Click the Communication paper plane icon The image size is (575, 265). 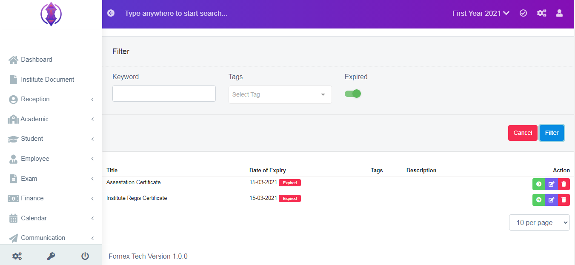[14, 238]
